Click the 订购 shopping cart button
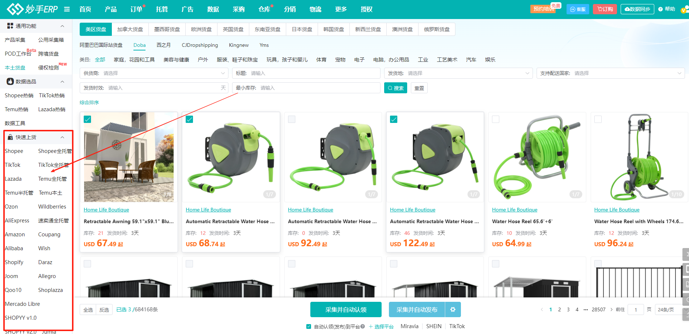The width and height of the screenshot is (689, 334). coord(605,9)
